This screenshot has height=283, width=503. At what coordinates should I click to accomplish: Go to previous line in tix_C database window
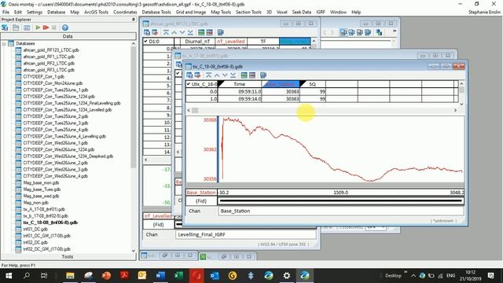217,75
